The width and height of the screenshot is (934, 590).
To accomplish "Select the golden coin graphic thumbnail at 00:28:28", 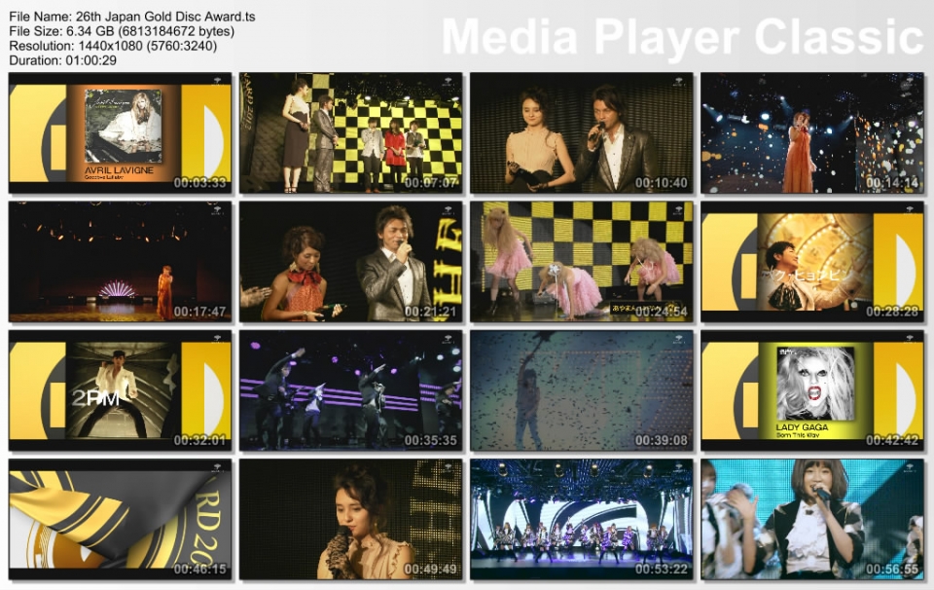I will pos(814,260).
